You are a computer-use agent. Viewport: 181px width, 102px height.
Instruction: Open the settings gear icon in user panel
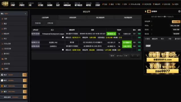pos(179,11)
